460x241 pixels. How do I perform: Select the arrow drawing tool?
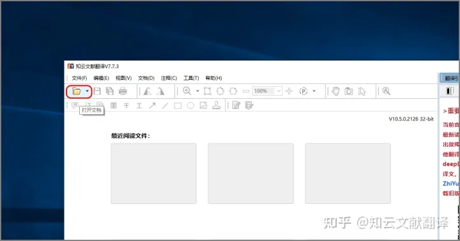click(152, 105)
